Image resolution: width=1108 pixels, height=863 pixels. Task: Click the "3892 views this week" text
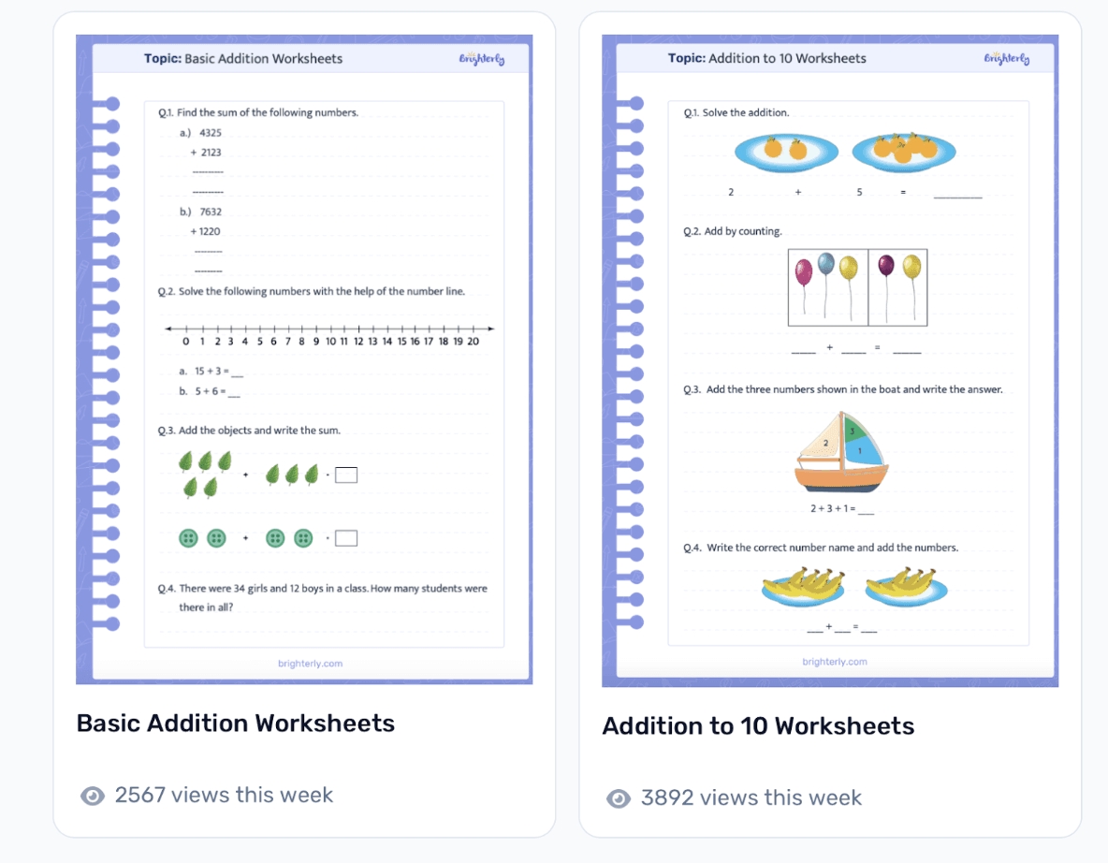click(x=751, y=798)
